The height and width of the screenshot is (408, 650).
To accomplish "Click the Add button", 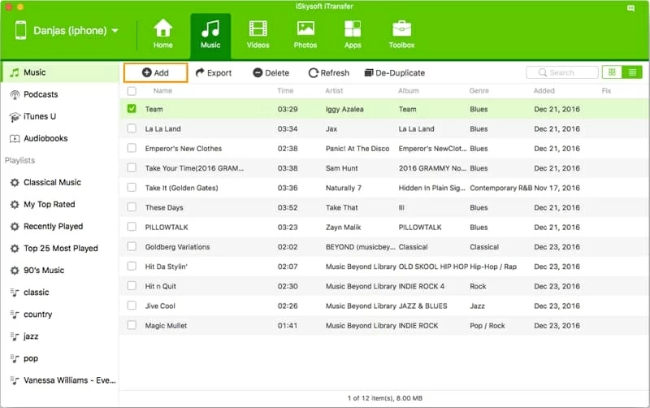I will tap(155, 72).
